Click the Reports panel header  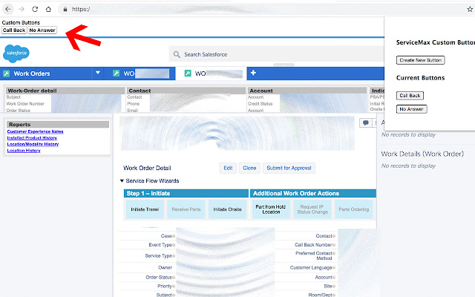pos(58,124)
